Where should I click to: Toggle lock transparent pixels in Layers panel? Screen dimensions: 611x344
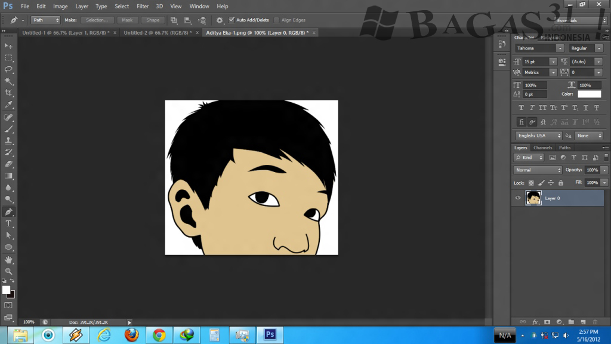tap(531, 183)
